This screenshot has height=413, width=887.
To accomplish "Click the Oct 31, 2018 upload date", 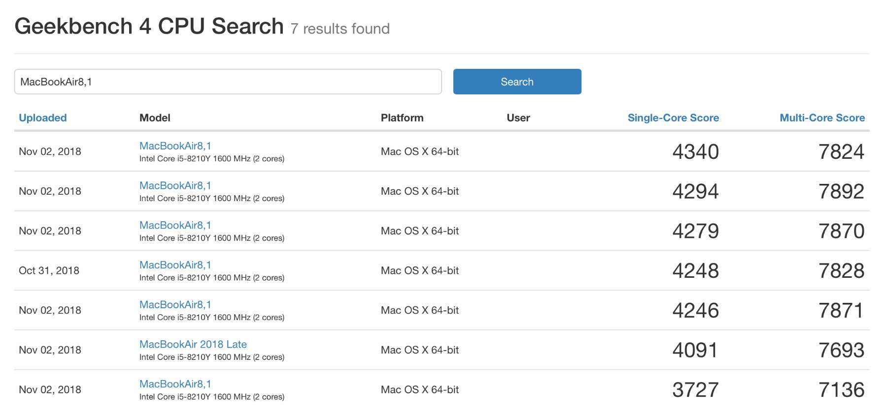I will tap(49, 271).
